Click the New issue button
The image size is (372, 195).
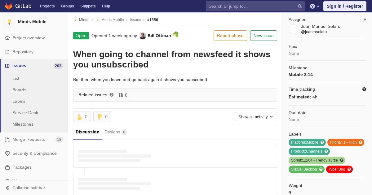[x=263, y=36]
